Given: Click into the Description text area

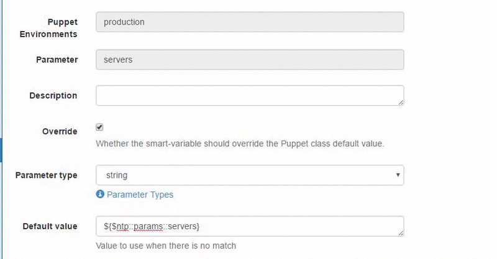Looking at the screenshot, I should tap(250, 95).
